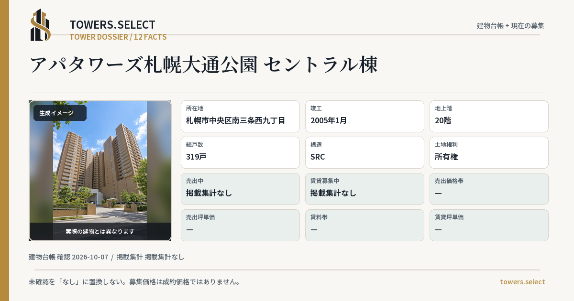Select the 売出価格帯 price range card
The height and width of the screenshot is (301, 574).
[x=489, y=189]
